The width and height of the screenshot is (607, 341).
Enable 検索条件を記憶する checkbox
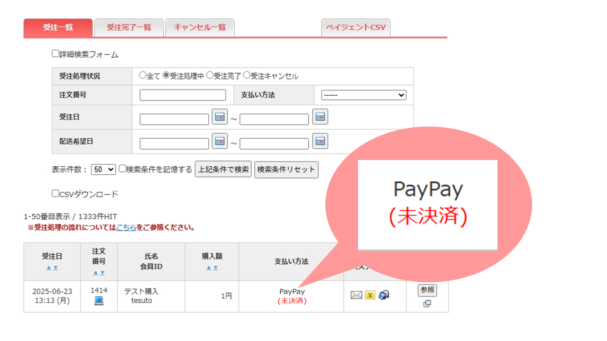point(122,169)
